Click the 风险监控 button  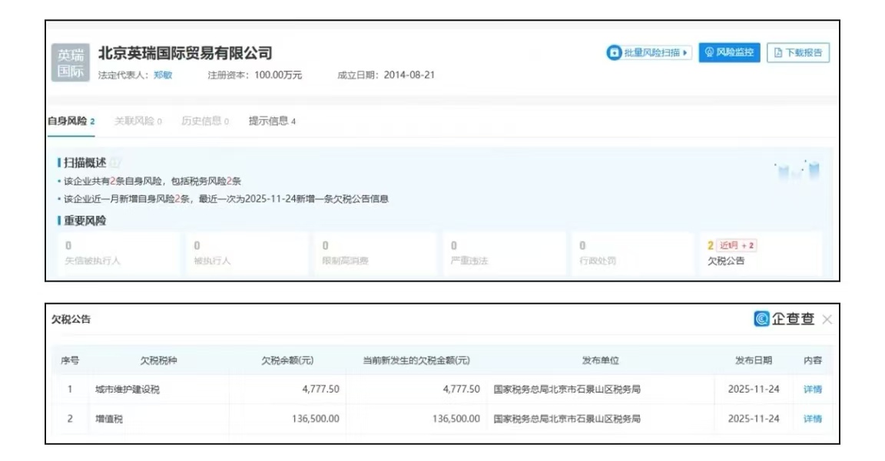pyautogui.click(x=728, y=53)
